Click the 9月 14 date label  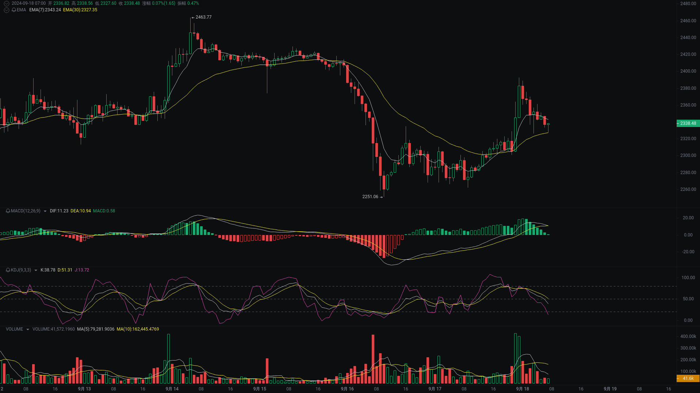click(x=172, y=389)
